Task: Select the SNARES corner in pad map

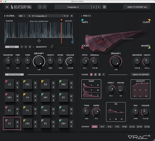Action: click(x=146, y=46)
